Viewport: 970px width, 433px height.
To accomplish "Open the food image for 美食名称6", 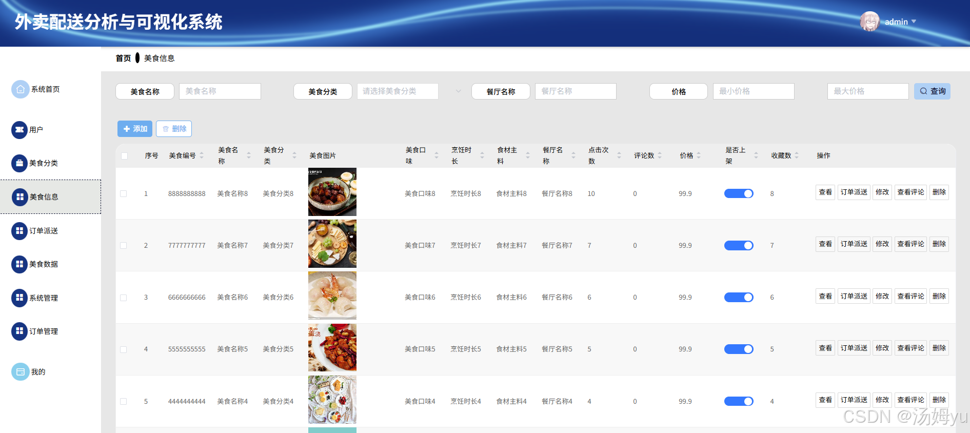I will coord(332,296).
